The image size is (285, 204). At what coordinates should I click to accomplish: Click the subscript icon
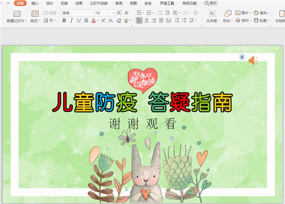[x=111, y=21]
